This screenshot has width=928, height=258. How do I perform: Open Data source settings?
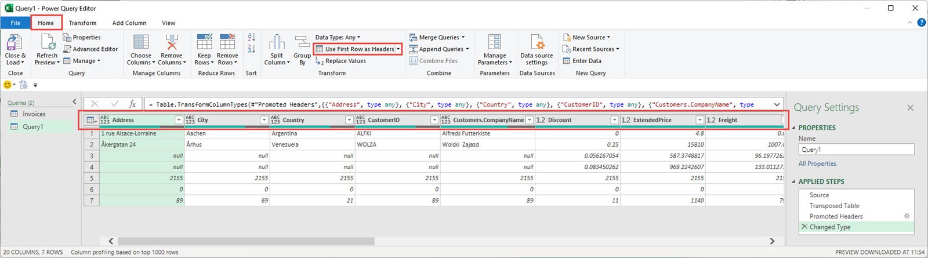(x=536, y=43)
